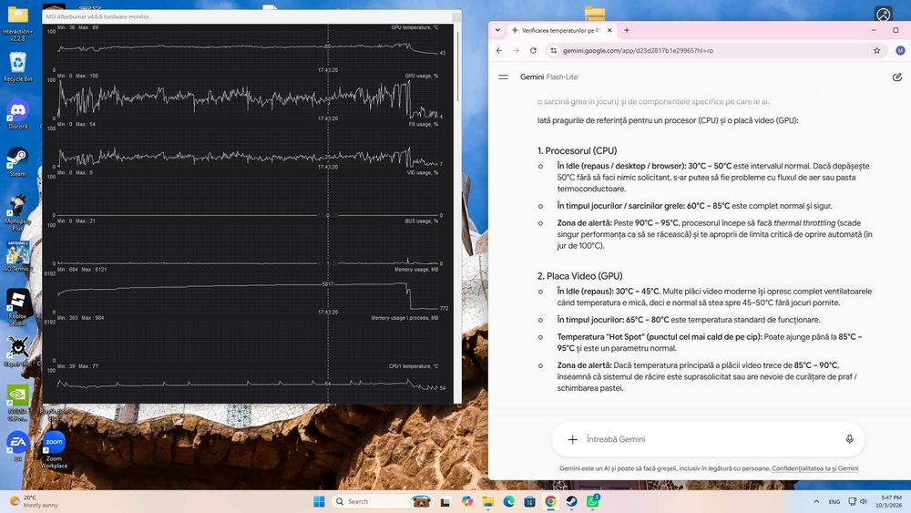This screenshot has height=513, width=911.
Task: Switch to Chrome in the taskbar
Action: pyautogui.click(x=550, y=501)
